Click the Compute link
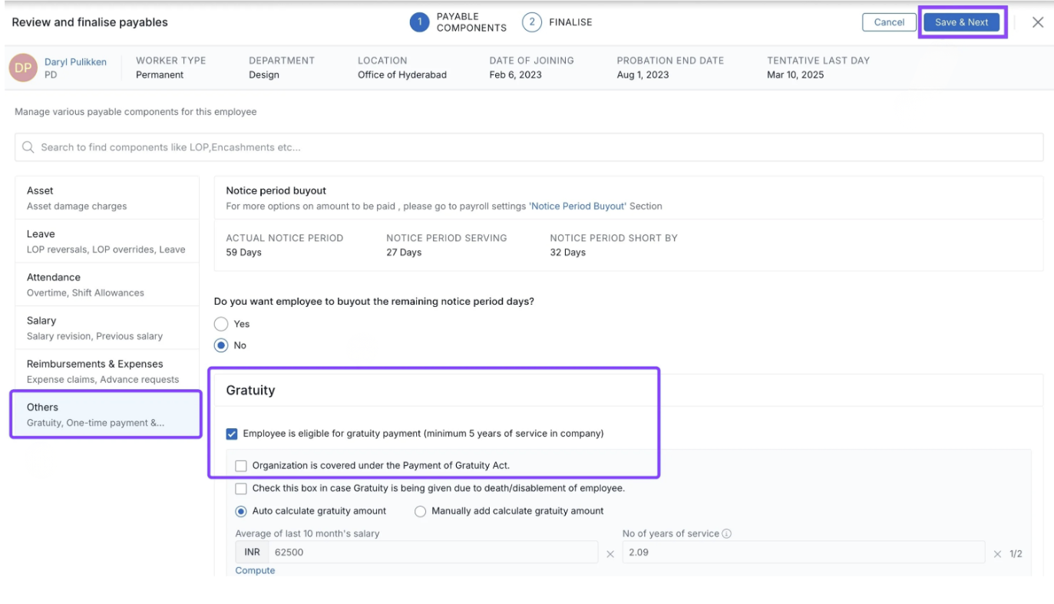This screenshot has width=1054, height=604. tap(255, 570)
